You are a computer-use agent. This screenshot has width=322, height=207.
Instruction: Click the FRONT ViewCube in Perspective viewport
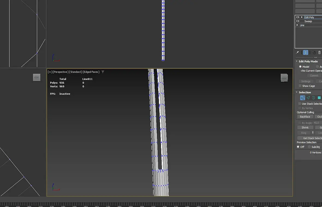click(284, 78)
